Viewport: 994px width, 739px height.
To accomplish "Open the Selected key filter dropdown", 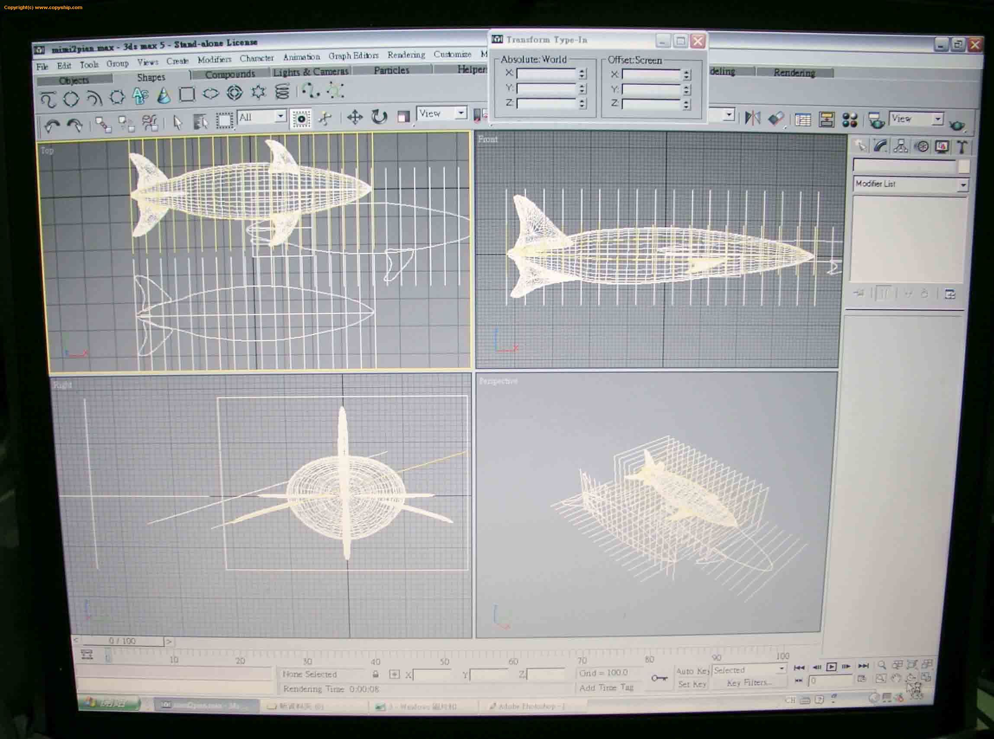I will pyautogui.click(x=750, y=670).
